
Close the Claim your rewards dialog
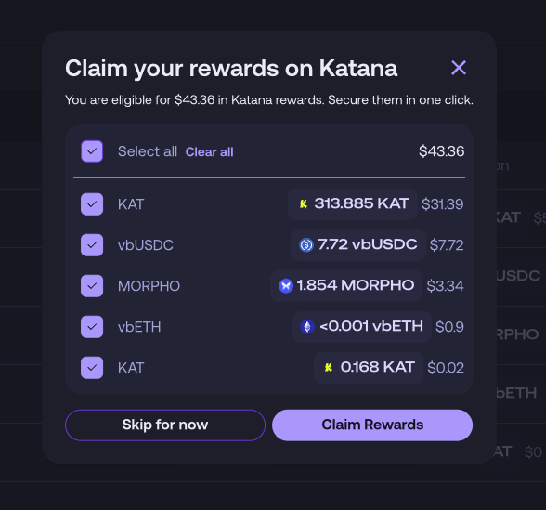(459, 68)
